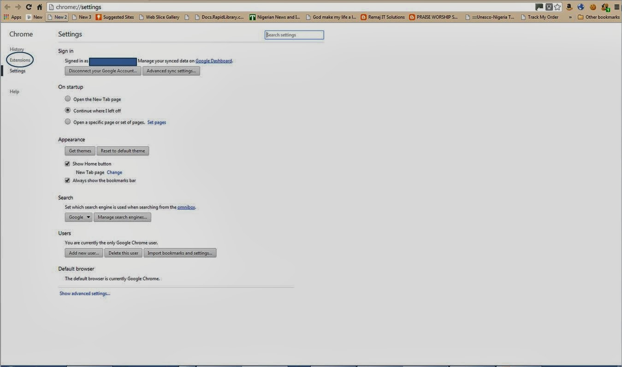
Task: Click Reset to default theme
Action: click(123, 151)
